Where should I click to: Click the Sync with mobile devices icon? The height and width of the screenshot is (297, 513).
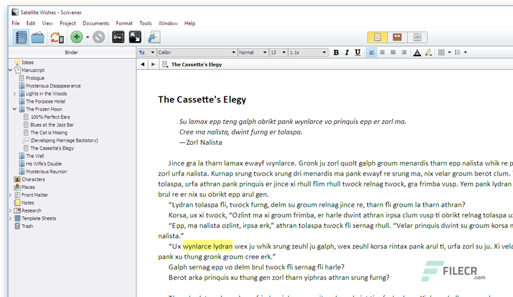pyautogui.click(x=57, y=37)
